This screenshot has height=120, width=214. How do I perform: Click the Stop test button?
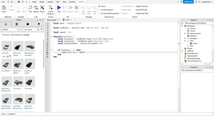pos(77,8)
